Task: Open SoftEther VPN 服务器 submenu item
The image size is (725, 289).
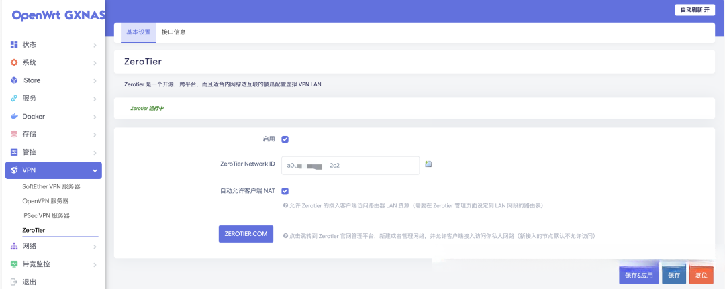Action: (x=51, y=187)
